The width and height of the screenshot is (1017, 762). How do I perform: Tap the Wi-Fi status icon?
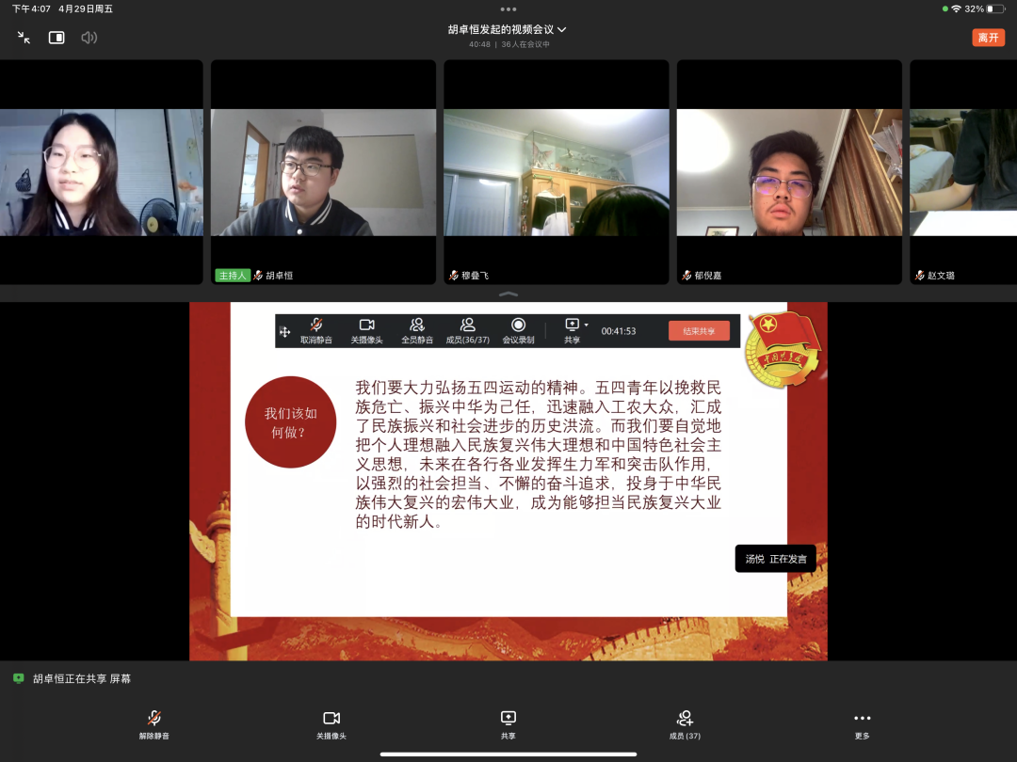pyautogui.click(x=956, y=9)
